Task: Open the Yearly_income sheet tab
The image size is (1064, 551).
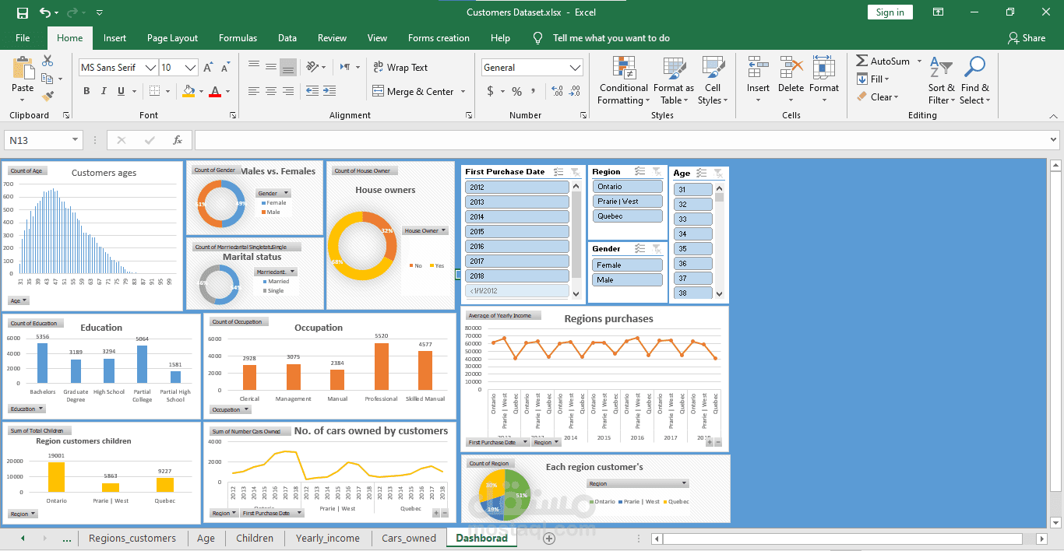Action: coord(327,538)
